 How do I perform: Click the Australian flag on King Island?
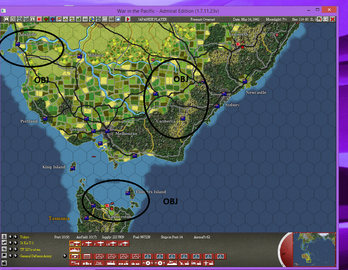point(73,168)
